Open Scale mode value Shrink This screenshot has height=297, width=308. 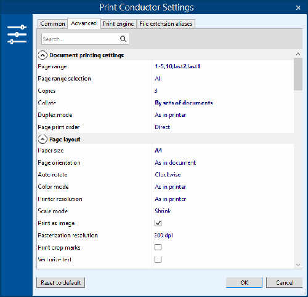[x=163, y=211]
